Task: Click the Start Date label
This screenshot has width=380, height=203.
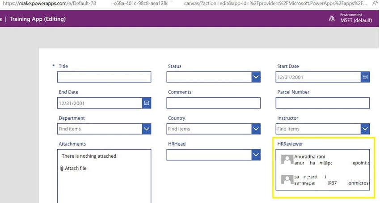Action: (288, 66)
